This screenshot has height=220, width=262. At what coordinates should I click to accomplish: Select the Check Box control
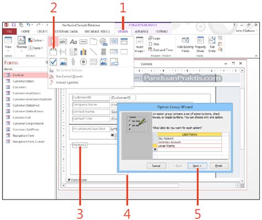point(53,62)
